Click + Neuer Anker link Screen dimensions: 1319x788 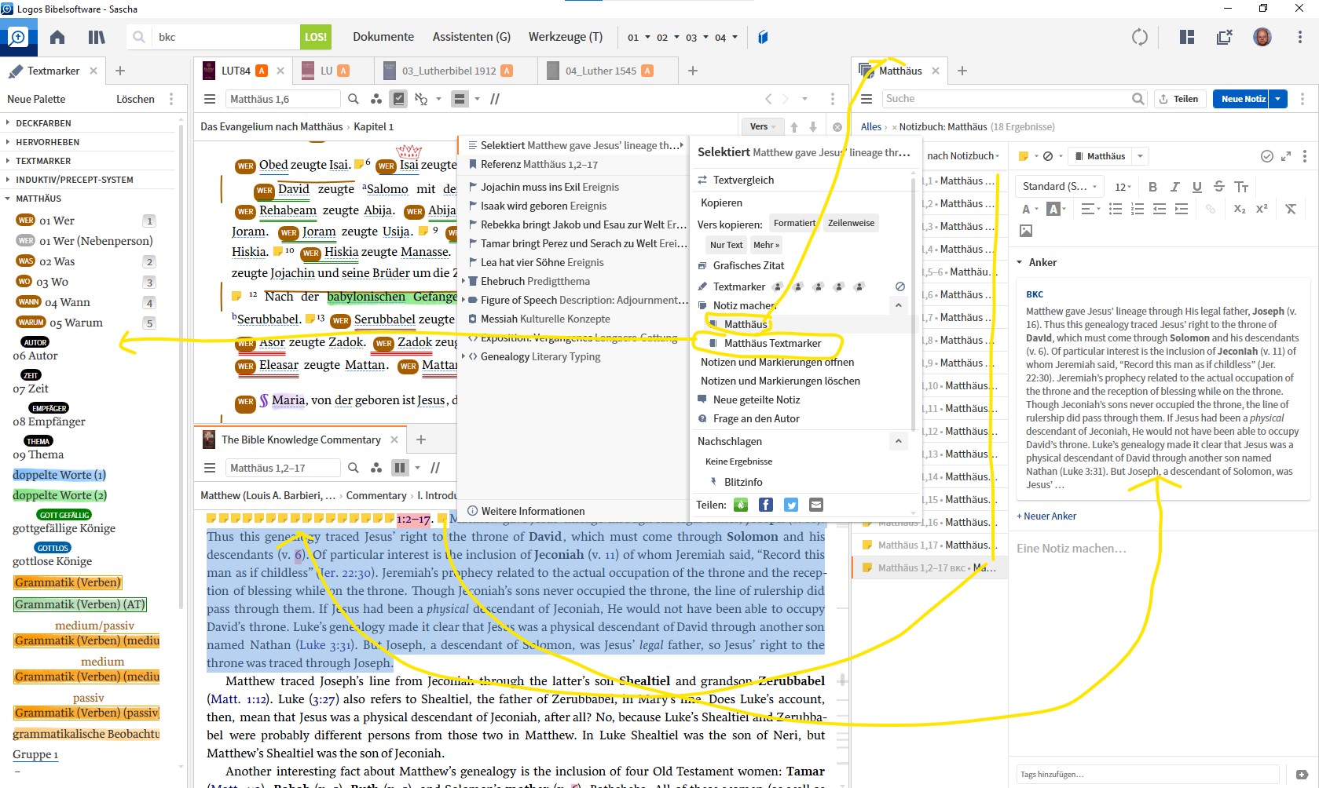click(1046, 516)
